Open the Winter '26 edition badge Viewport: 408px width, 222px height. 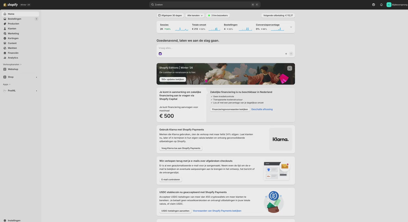(x=25, y=5)
